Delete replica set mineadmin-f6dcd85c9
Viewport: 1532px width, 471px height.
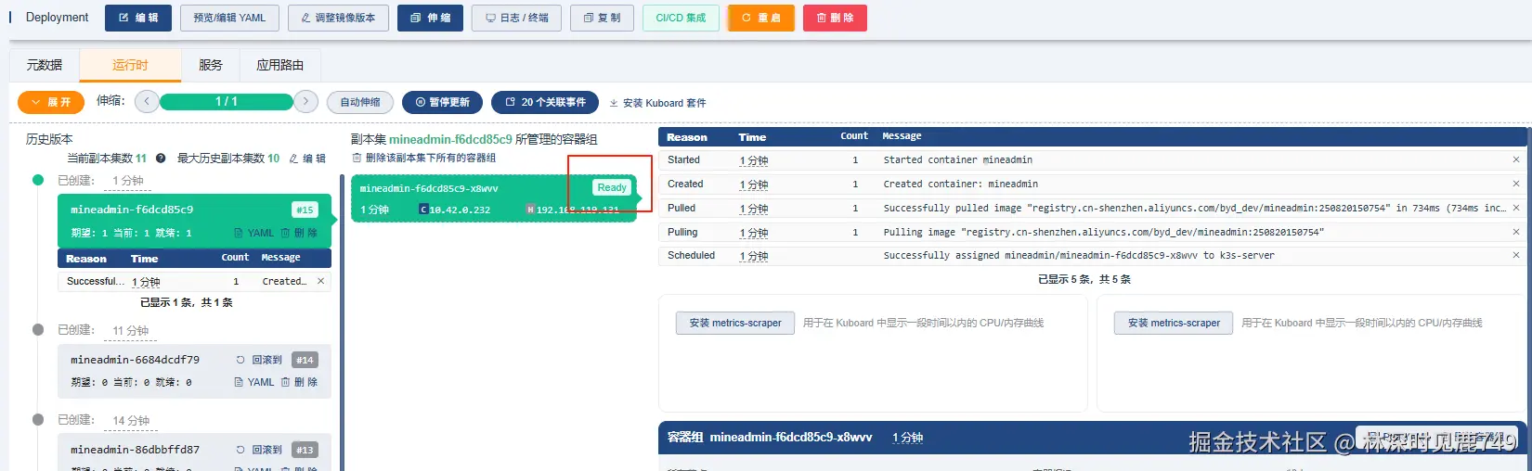point(300,233)
